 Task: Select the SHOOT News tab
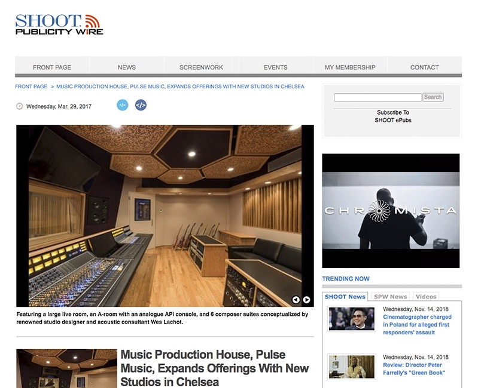pos(345,297)
